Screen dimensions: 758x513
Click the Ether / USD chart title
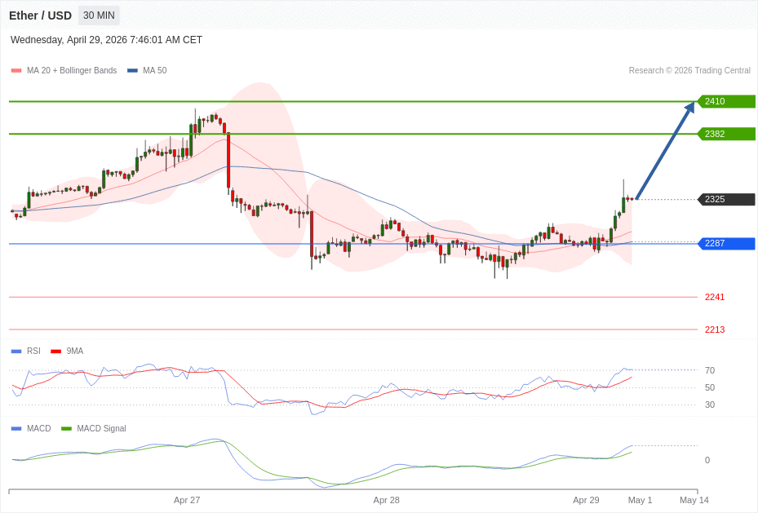(x=41, y=15)
